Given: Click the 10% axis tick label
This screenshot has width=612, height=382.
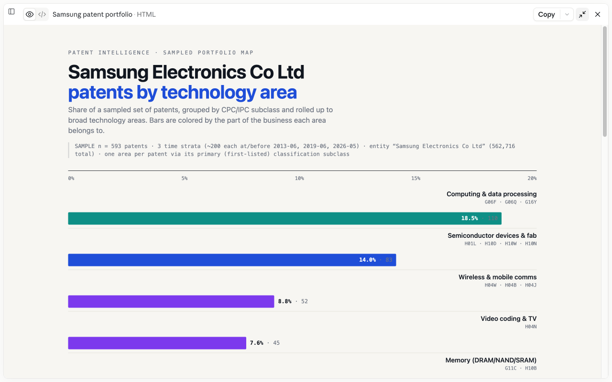Looking at the screenshot, I should click(x=299, y=178).
